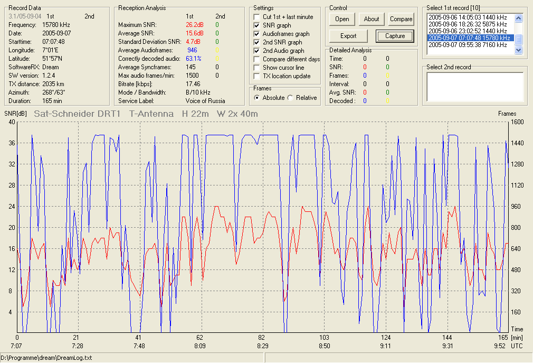Check the TX location update box
Viewport: 533px width, 363px height.
257,76
